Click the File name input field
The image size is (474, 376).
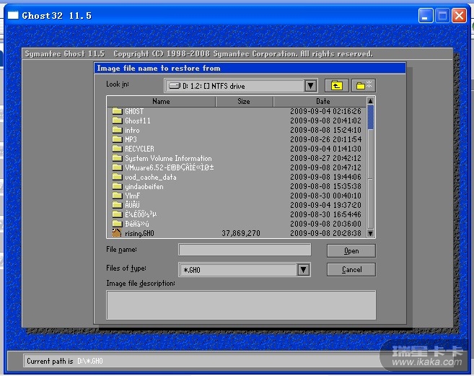click(245, 250)
